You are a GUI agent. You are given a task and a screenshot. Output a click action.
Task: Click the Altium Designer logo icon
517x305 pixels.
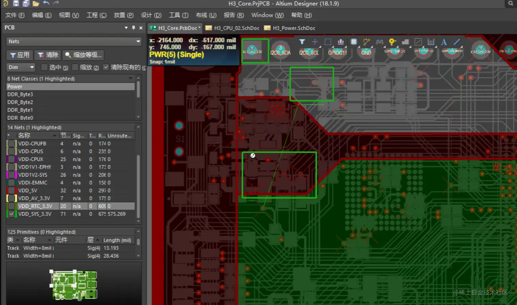(5, 3)
